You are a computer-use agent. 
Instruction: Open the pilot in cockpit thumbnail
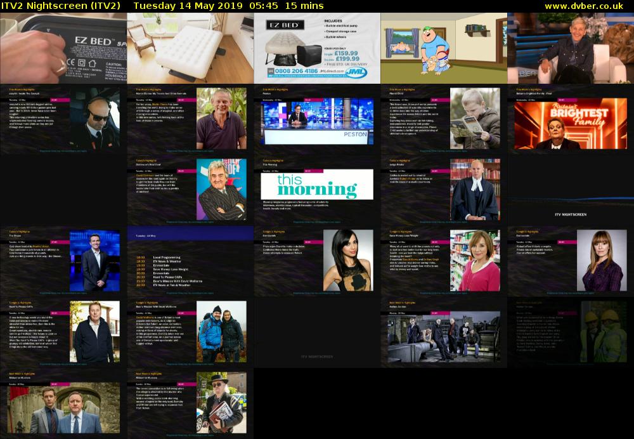tap(63, 119)
